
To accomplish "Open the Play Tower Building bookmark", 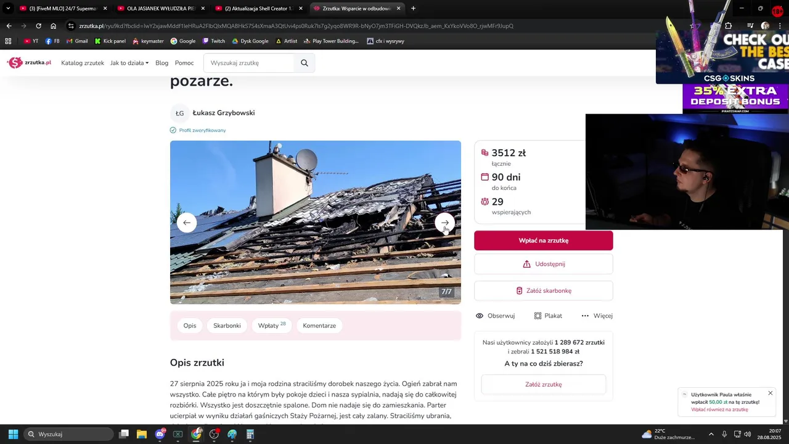I will [x=331, y=41].
